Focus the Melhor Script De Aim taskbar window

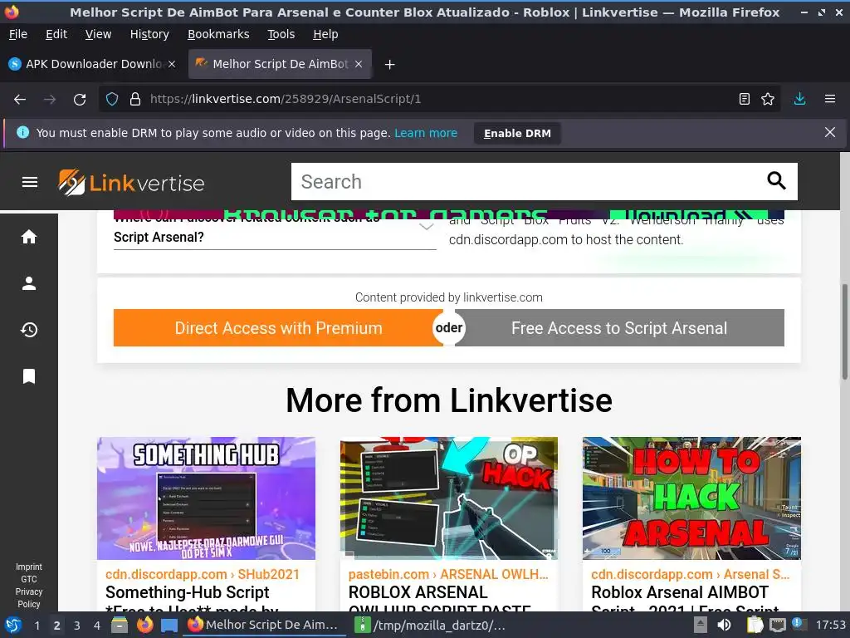coord(265,625)
